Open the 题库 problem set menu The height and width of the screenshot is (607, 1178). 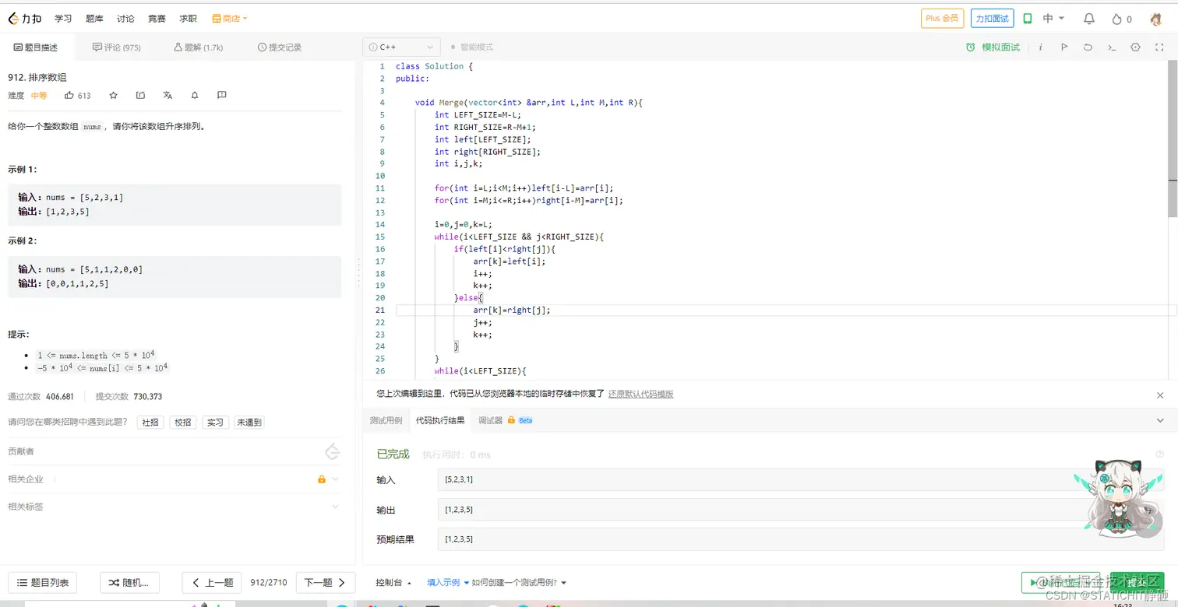[x=94, y=19]
